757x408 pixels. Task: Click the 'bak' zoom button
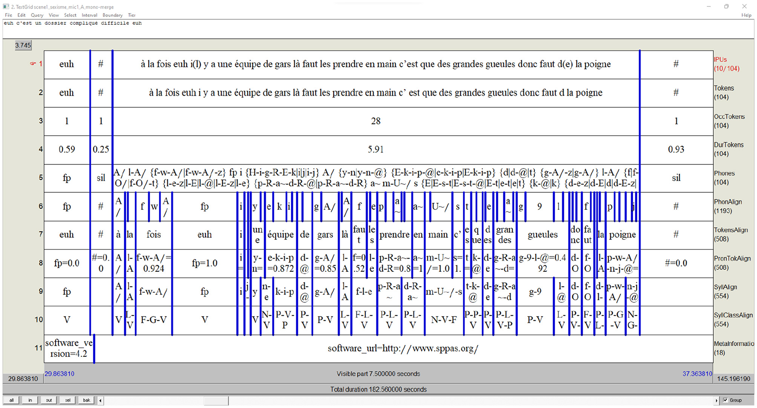[86, 400]
